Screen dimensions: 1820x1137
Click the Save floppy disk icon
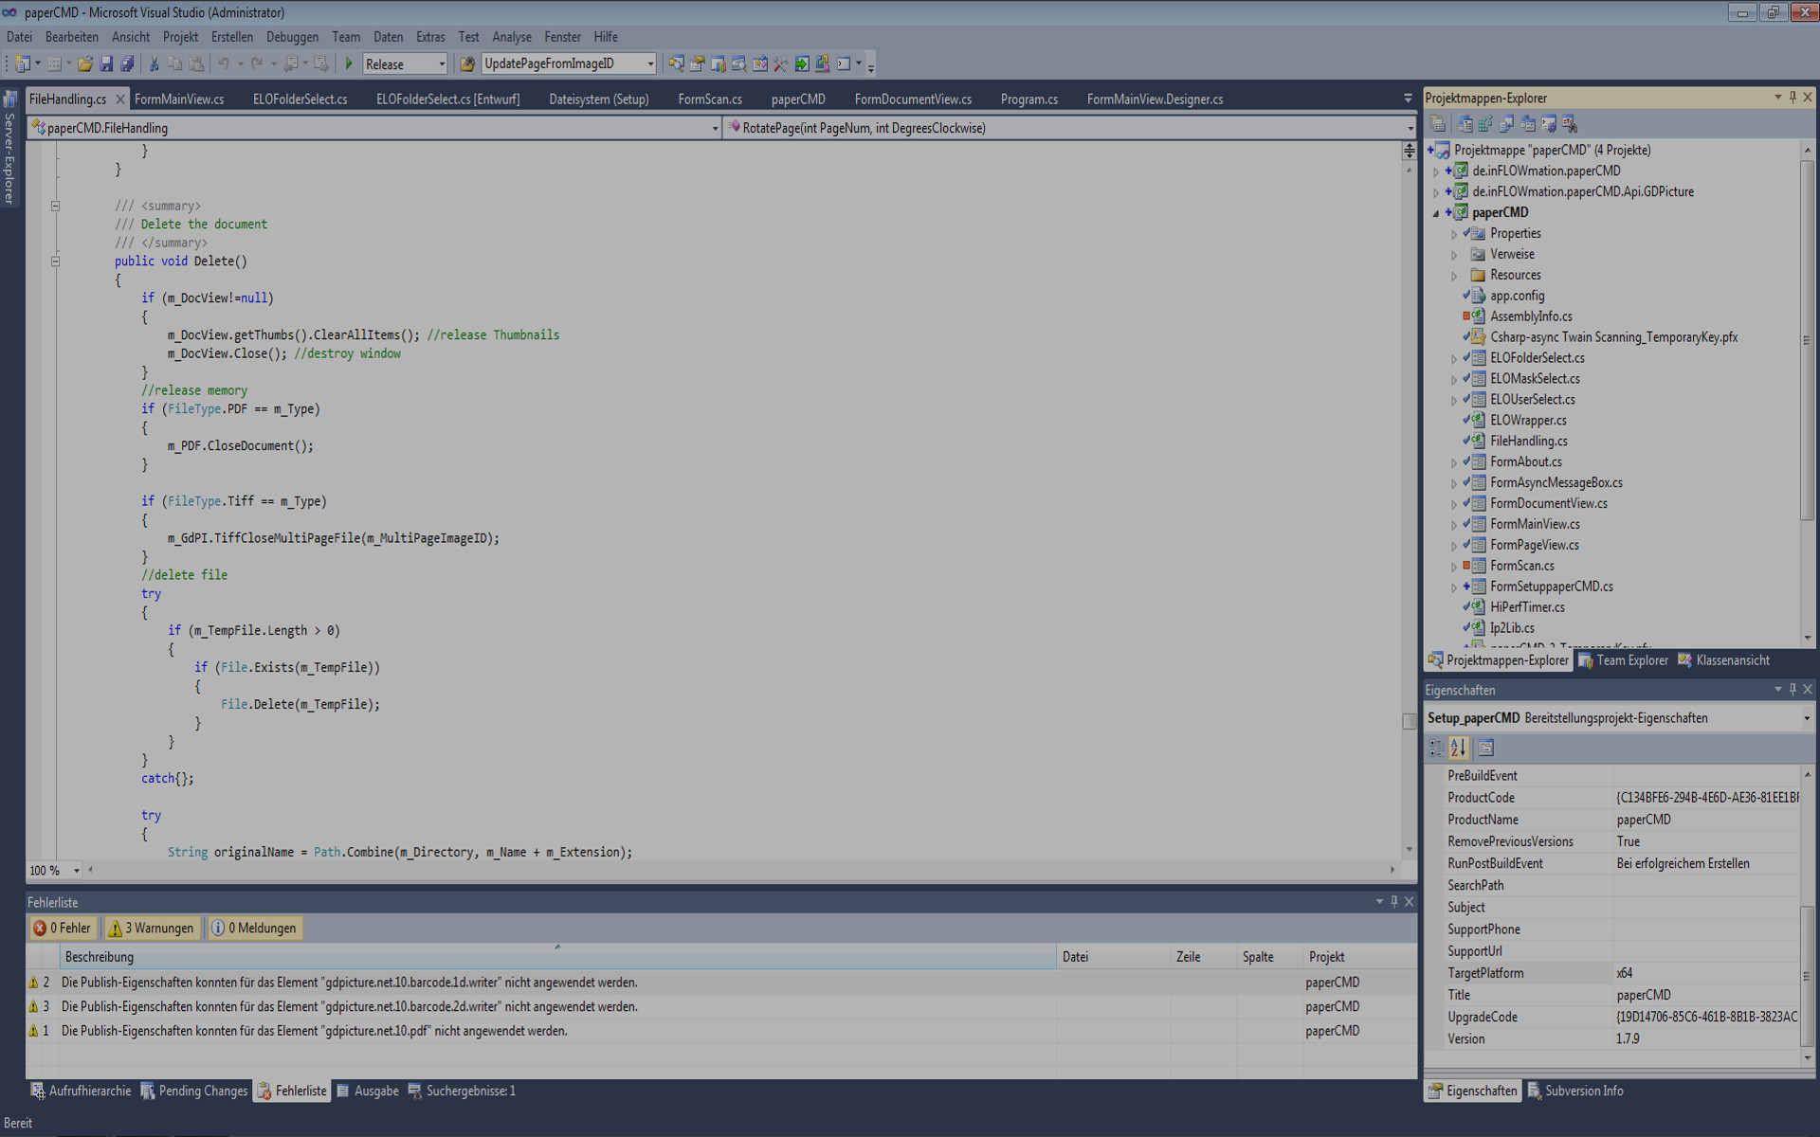click(x=106, y=63)
